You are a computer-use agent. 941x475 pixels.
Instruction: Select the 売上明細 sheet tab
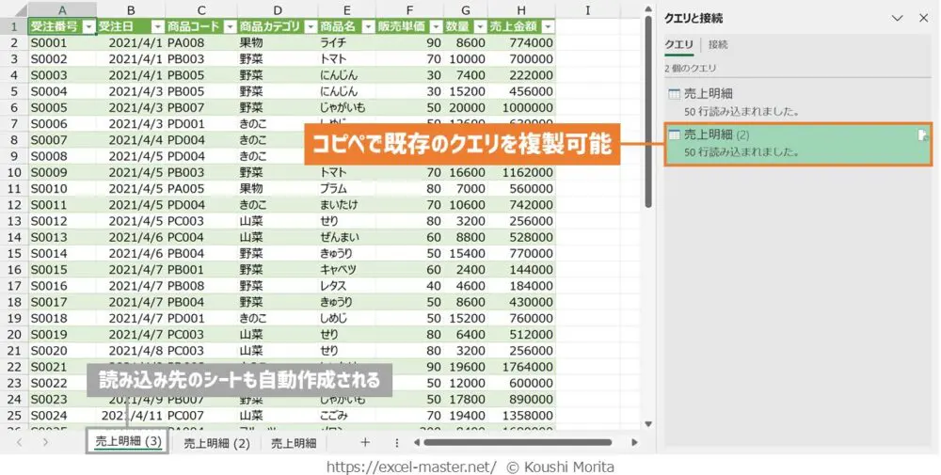pyautogui.click(x=294, y=443)
